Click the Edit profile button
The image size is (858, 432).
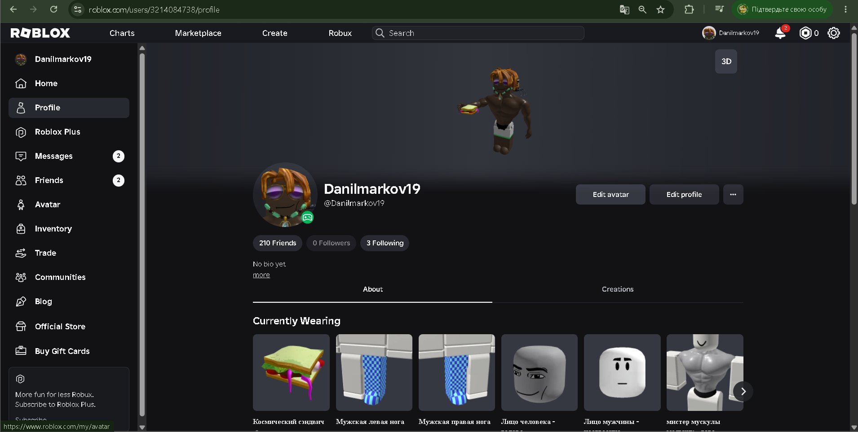click(x=684, y=195)
